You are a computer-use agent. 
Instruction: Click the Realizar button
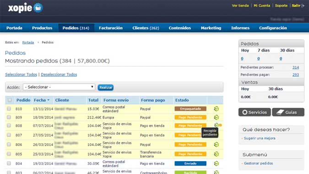[106, 87]
